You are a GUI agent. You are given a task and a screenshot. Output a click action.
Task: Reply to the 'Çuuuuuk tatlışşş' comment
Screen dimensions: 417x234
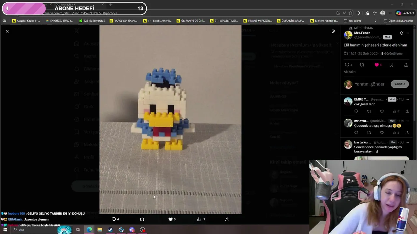[x=356, y=133]
